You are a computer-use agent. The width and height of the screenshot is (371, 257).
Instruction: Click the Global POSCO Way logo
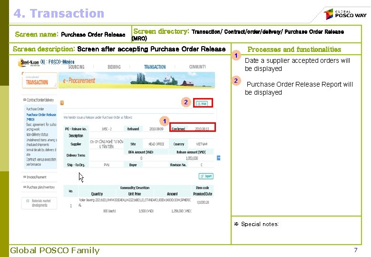tap(345, 14)
